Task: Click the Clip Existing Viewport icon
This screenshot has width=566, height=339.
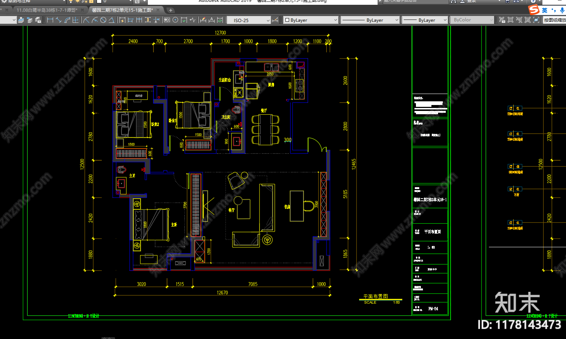Action: pyautogui.click(x=536, y=20)
